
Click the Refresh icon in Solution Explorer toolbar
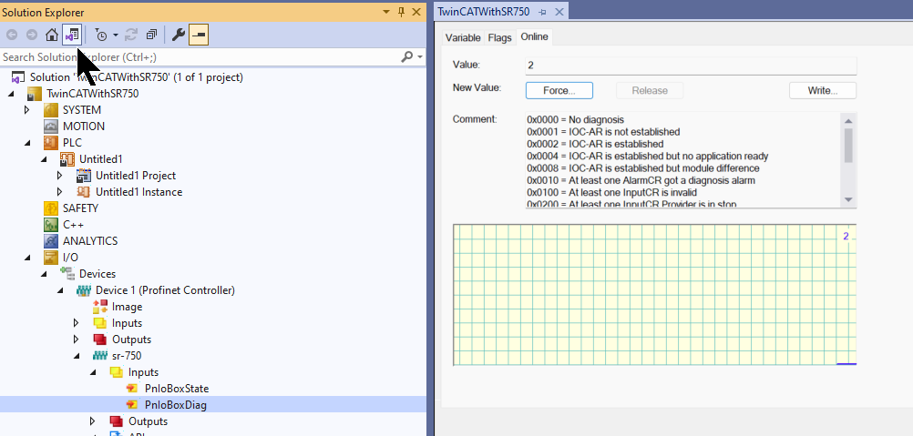(131, 35)
